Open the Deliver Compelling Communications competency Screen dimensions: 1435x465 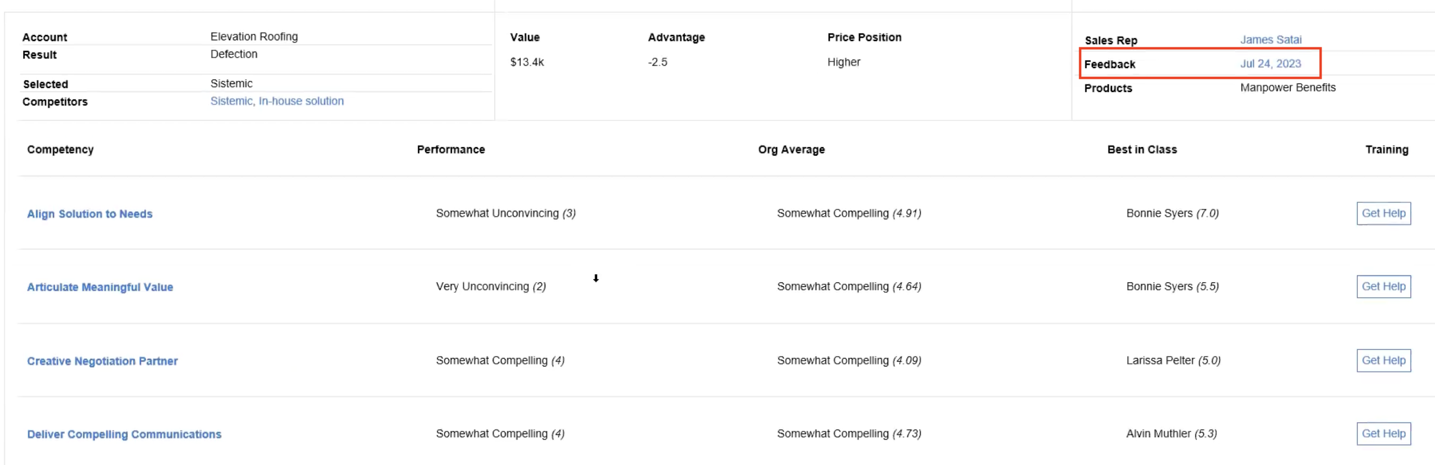coord(124,434)
